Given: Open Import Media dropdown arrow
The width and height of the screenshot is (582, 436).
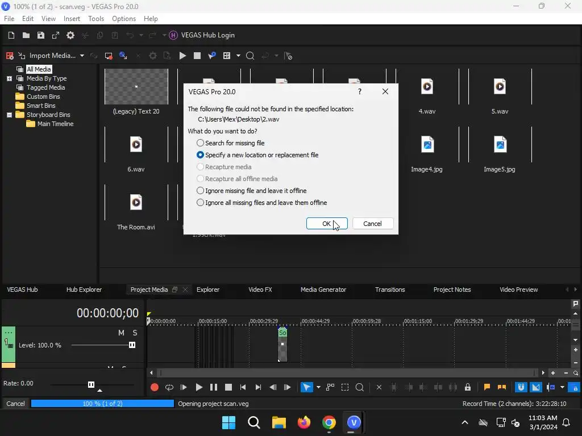Looking at the screenshot, I should [82, 56].
